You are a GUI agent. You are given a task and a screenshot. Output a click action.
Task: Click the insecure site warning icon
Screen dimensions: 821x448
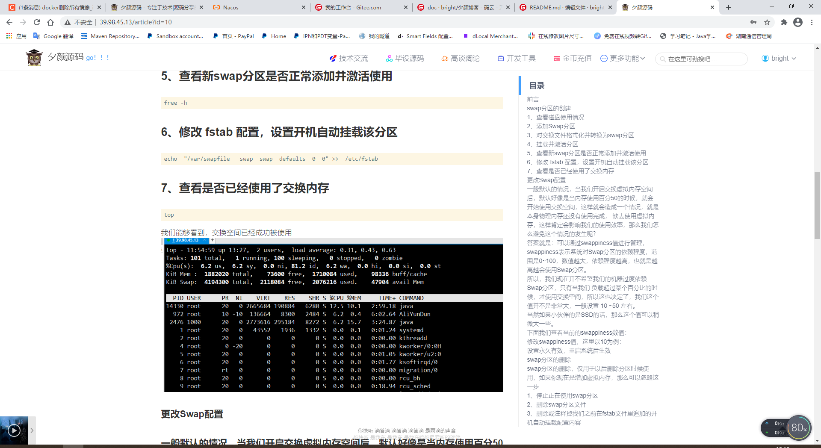tap(68, 22)
